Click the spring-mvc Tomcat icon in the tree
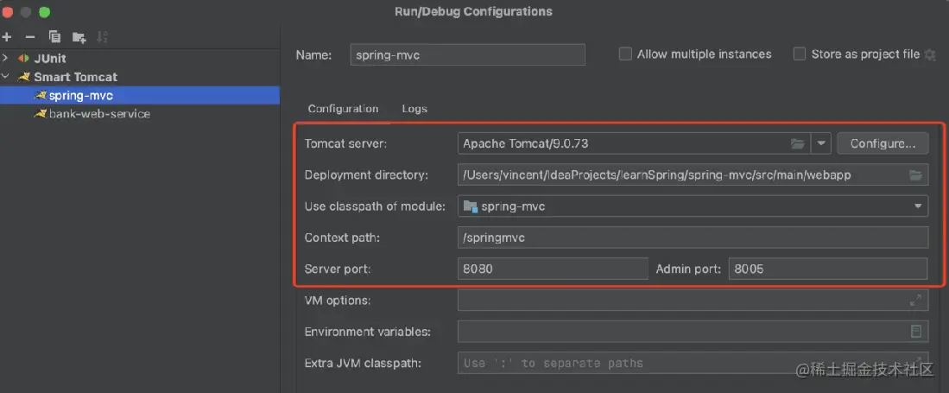 [x=40, y=95]
